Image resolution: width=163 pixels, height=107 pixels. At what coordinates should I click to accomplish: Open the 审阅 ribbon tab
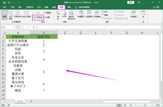point(54,7)
